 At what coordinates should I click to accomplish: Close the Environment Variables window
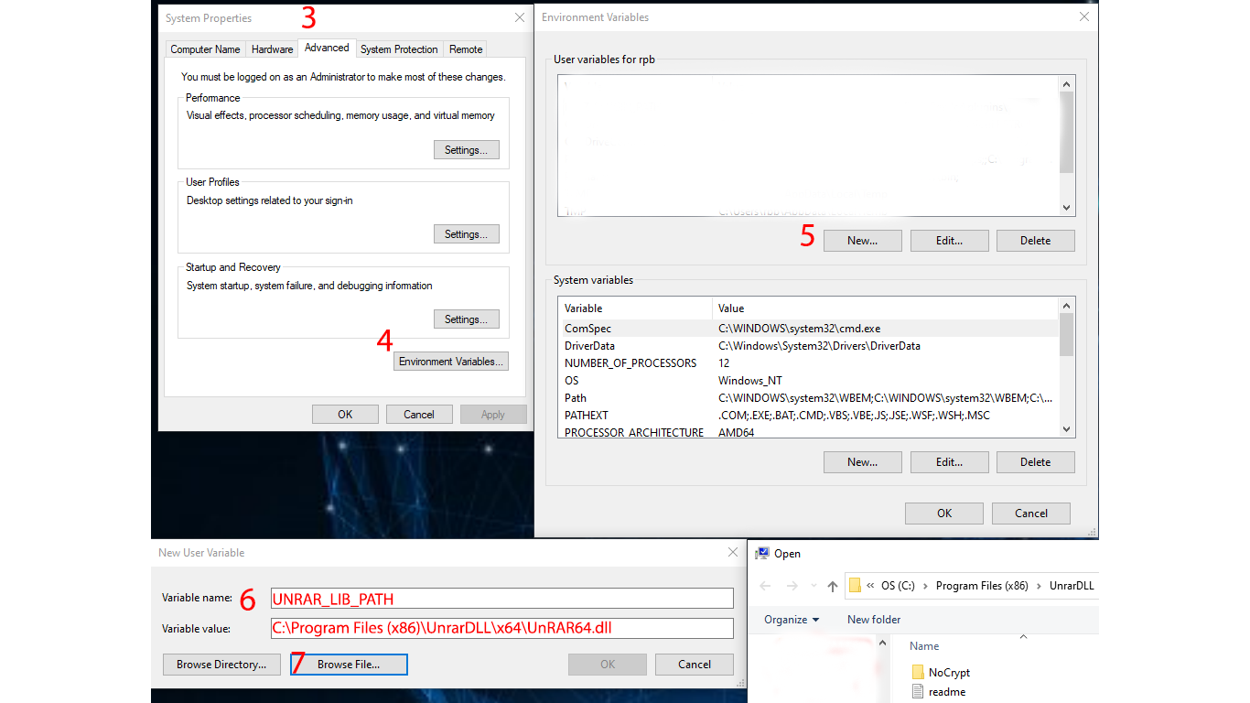(x=1084, y=16)
